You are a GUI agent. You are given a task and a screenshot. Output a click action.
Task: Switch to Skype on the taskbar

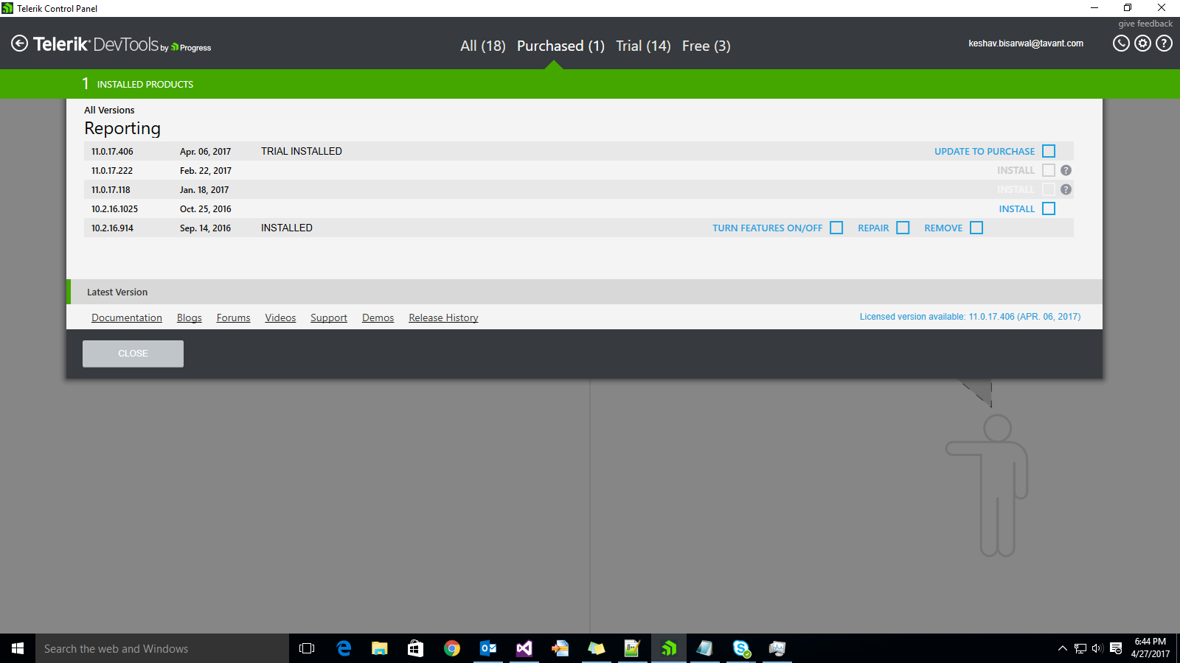tap(741, 648)
